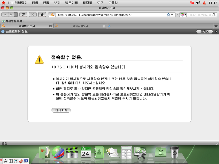Click the info icon on notification bar
This screenshot has width=219, height=164.
[3, 31]
